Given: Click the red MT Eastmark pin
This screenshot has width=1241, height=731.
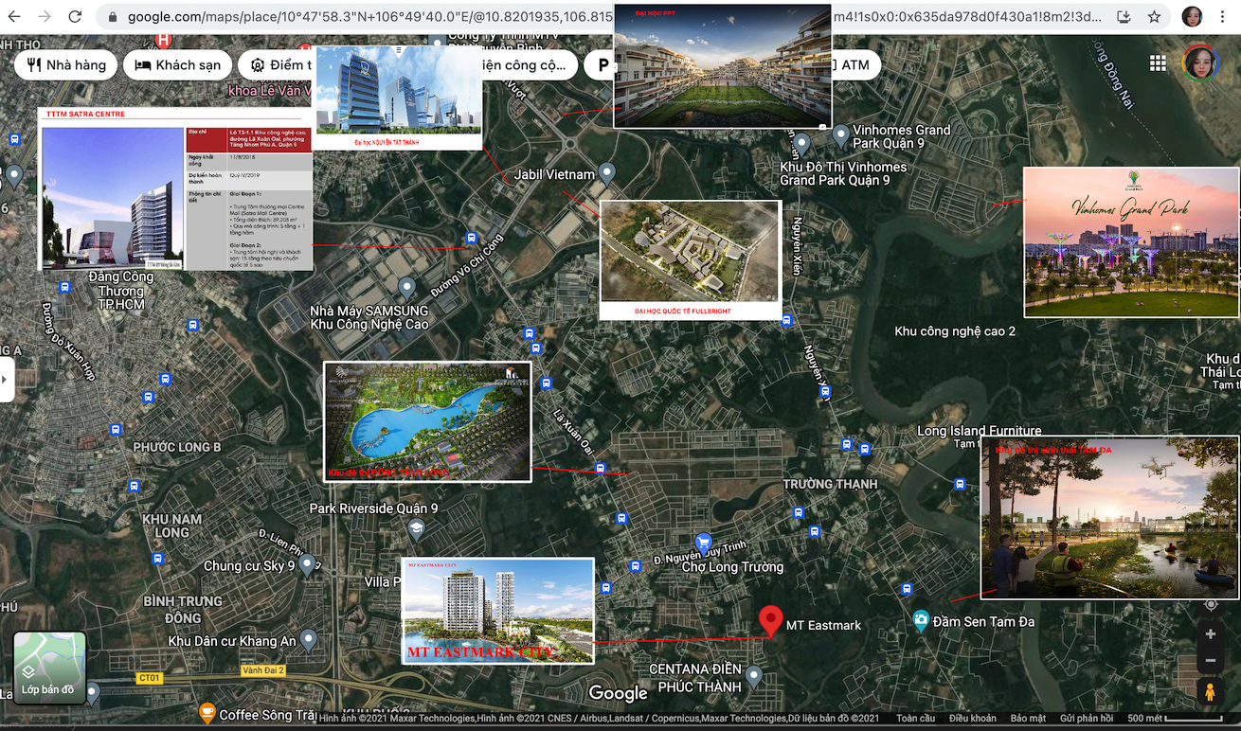Looking at the screenshot, I should click(771, 621).
